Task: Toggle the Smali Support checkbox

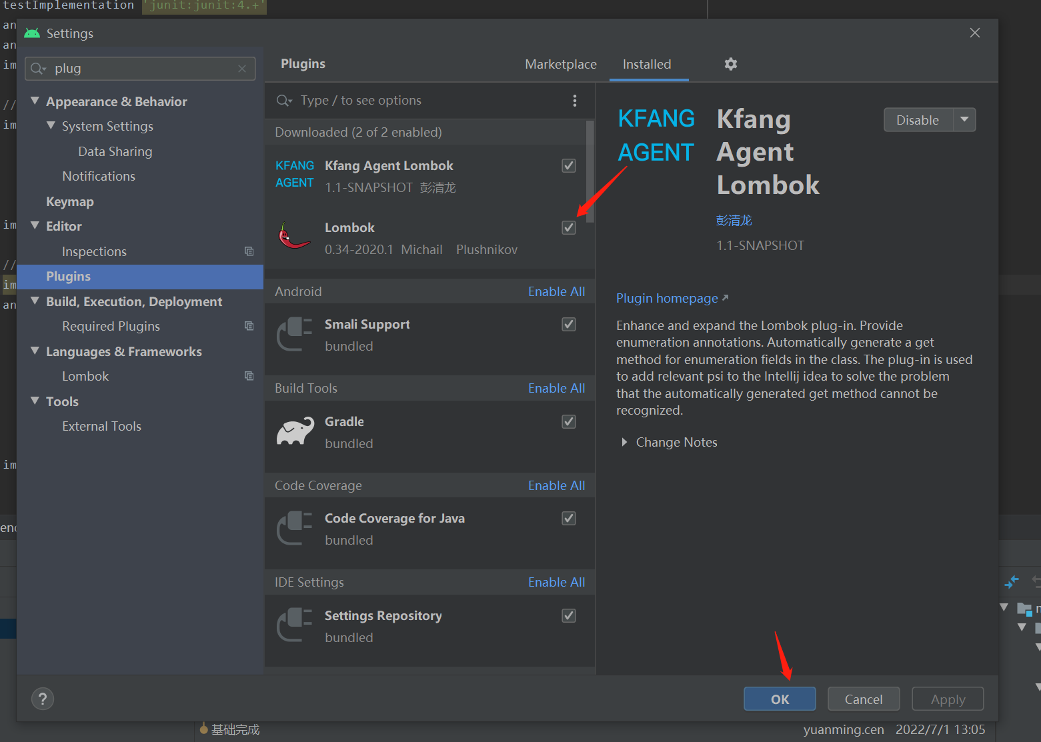Action: pos(569,324)
